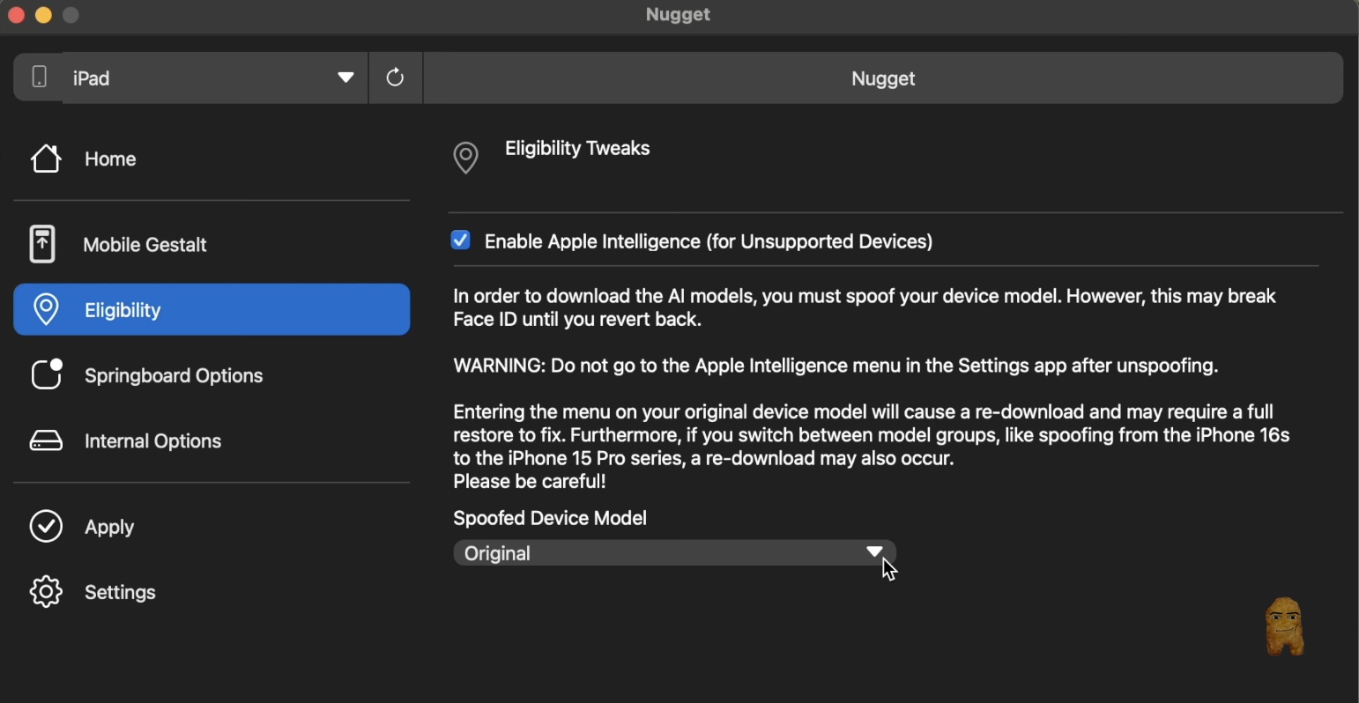
Task: Click the Mobile Gestalt phone icon
Action: click(42, 244)
